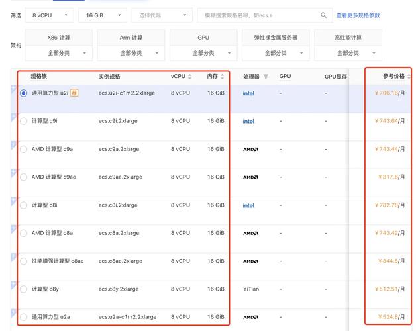Select the 计算型 c8y radio button
416x331 pixels.
(x=24, y=289)
